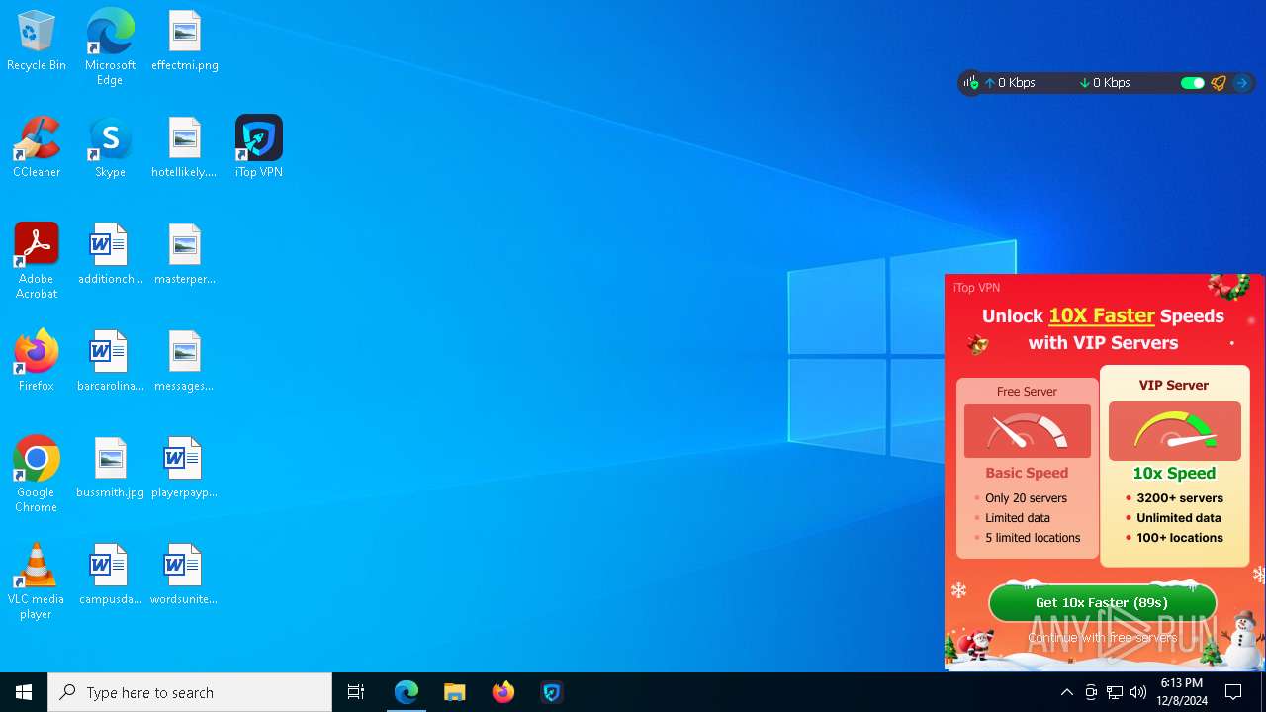The image size is (1266, 712).
Task: Select the playerpayp Word document
Action: (x=184, y=469)
